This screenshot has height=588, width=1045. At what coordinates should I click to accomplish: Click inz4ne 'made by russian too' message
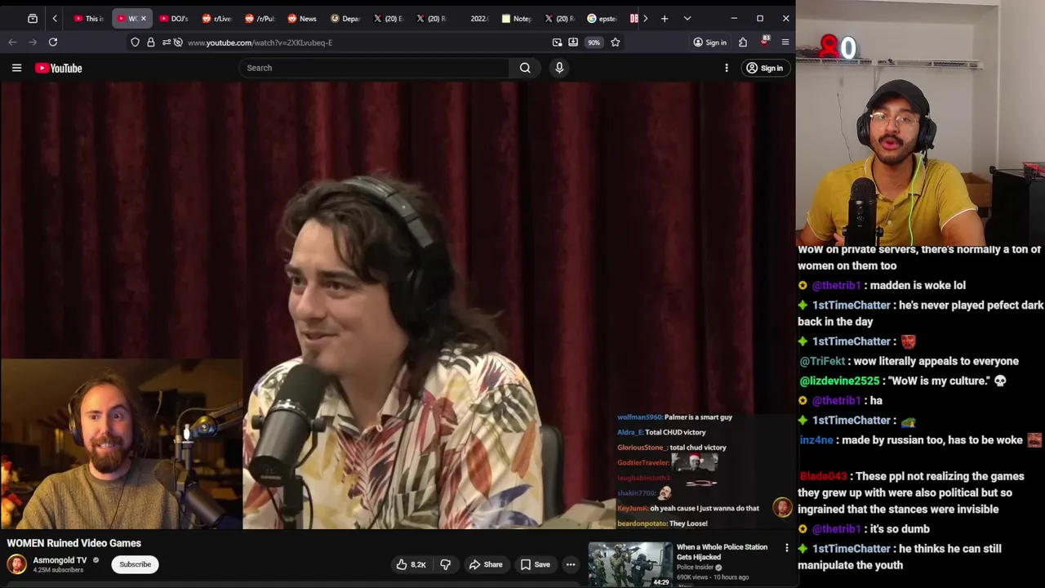coord(921,440)
